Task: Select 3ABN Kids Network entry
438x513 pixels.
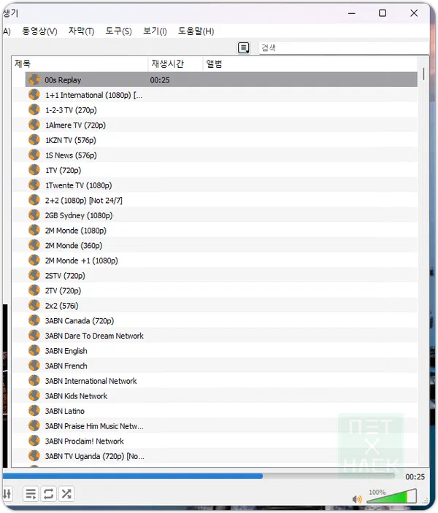Action: 221,396
